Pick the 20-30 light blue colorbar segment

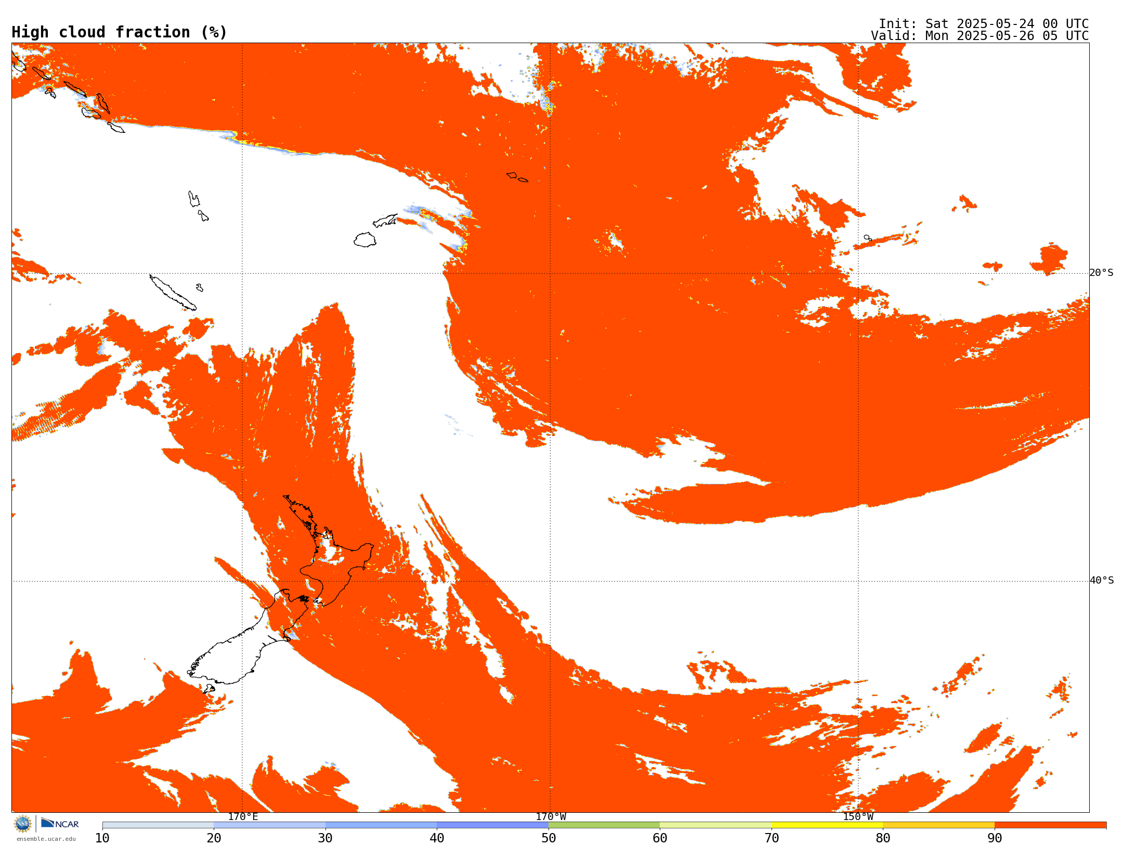270,825
